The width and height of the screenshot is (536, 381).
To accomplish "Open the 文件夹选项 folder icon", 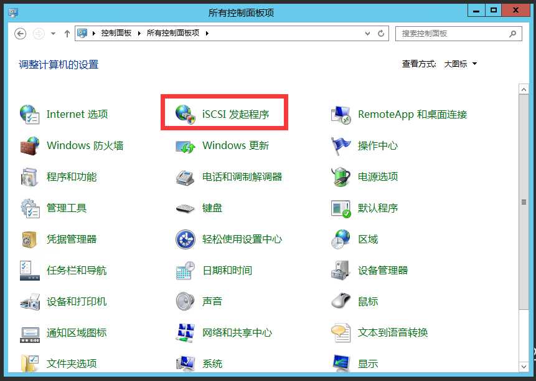I will [x=29, y=364].
